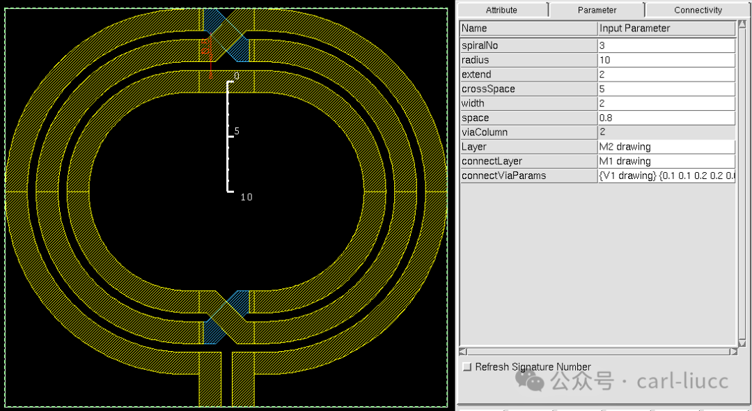Click the ruler label 10 in layout
The height and width of the screenshot is (411, 752).
246,197
